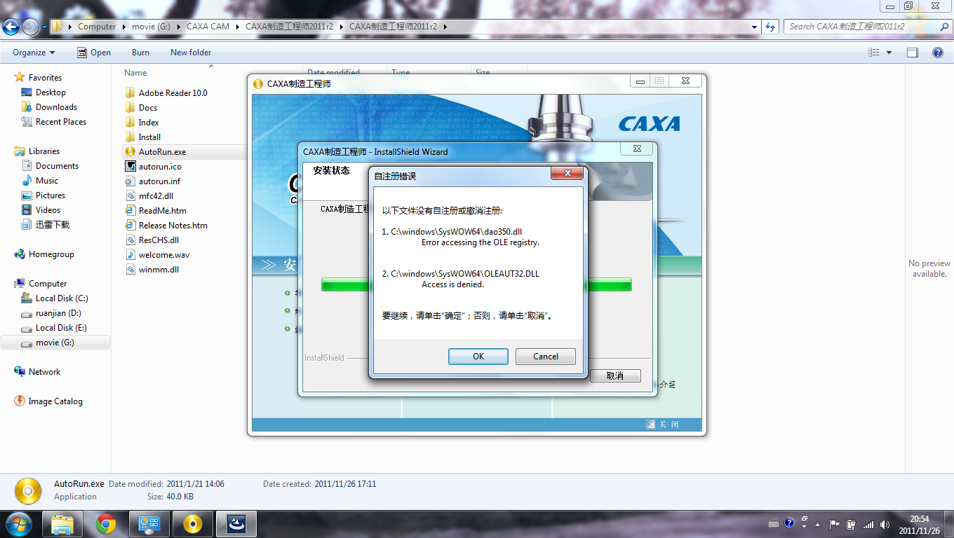Select Network in the navigation pane
Viewport: 954px width, 538px height.
[x=44, y=372]
